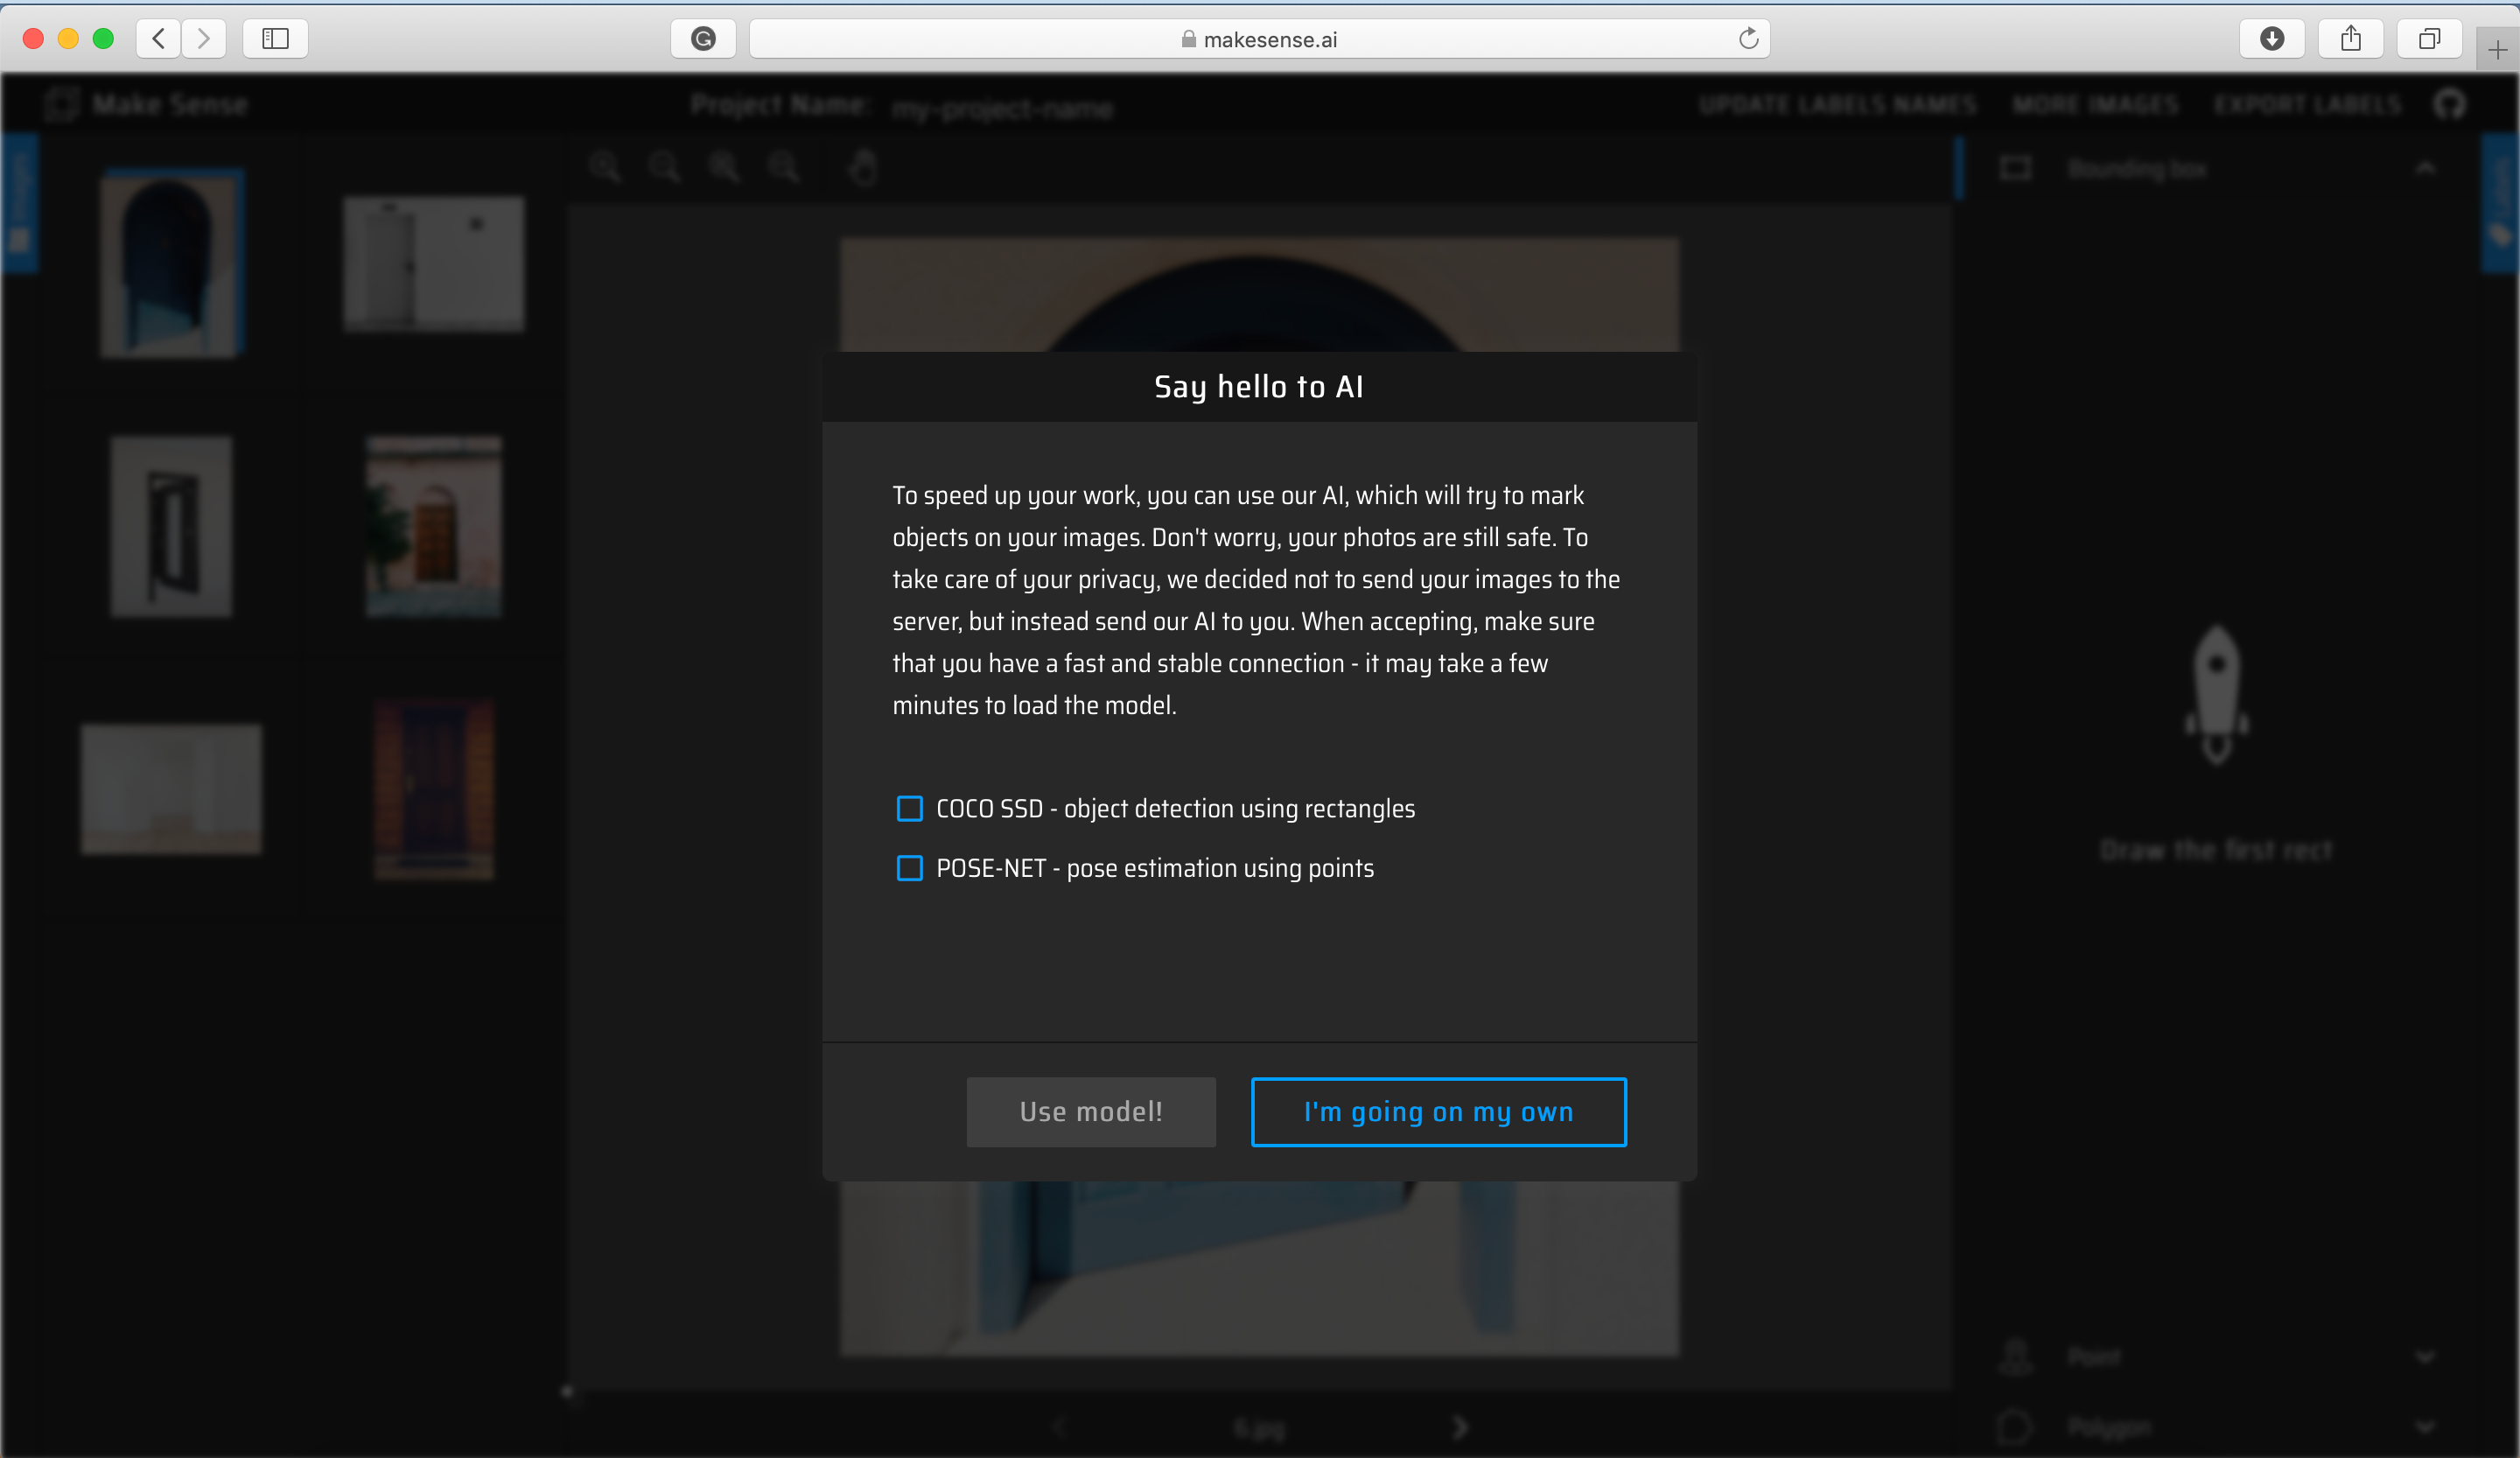Reload the makesense.ai page

(1748, 39)
